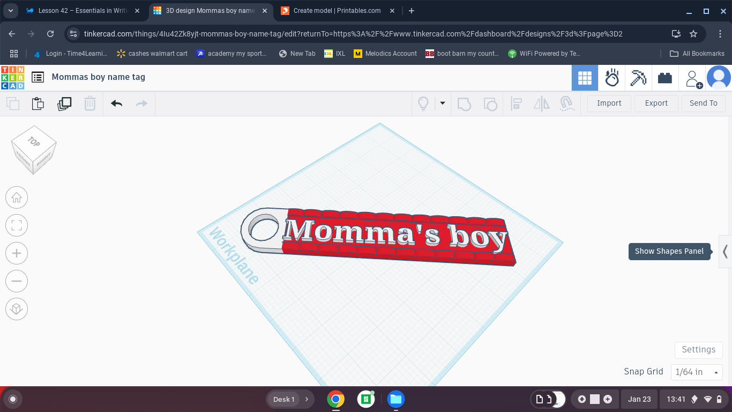
Task: Undo the last action
Action: [117, 104]
